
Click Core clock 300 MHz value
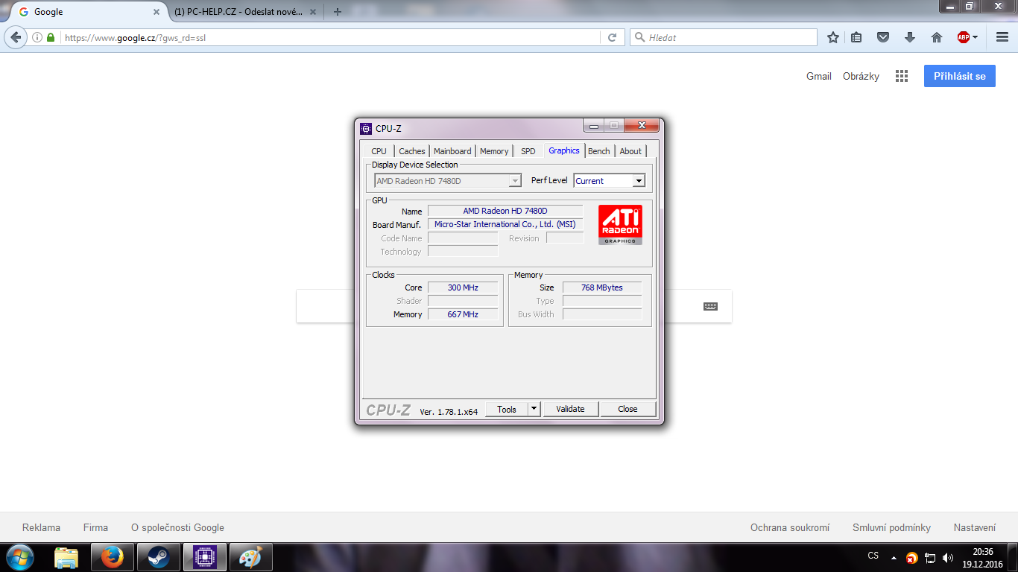(x=463, y=287)
